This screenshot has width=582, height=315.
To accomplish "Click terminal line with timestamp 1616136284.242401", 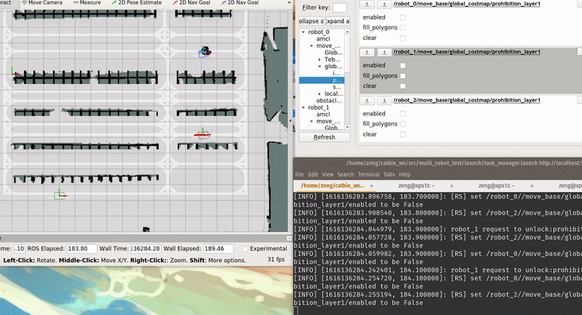I will pyautogui.click(x=438, y=270).
